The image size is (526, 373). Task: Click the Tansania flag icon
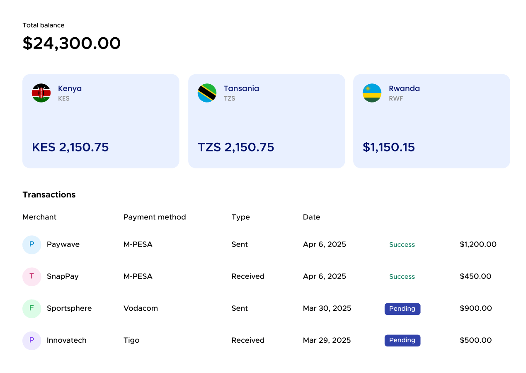(206, 93)
